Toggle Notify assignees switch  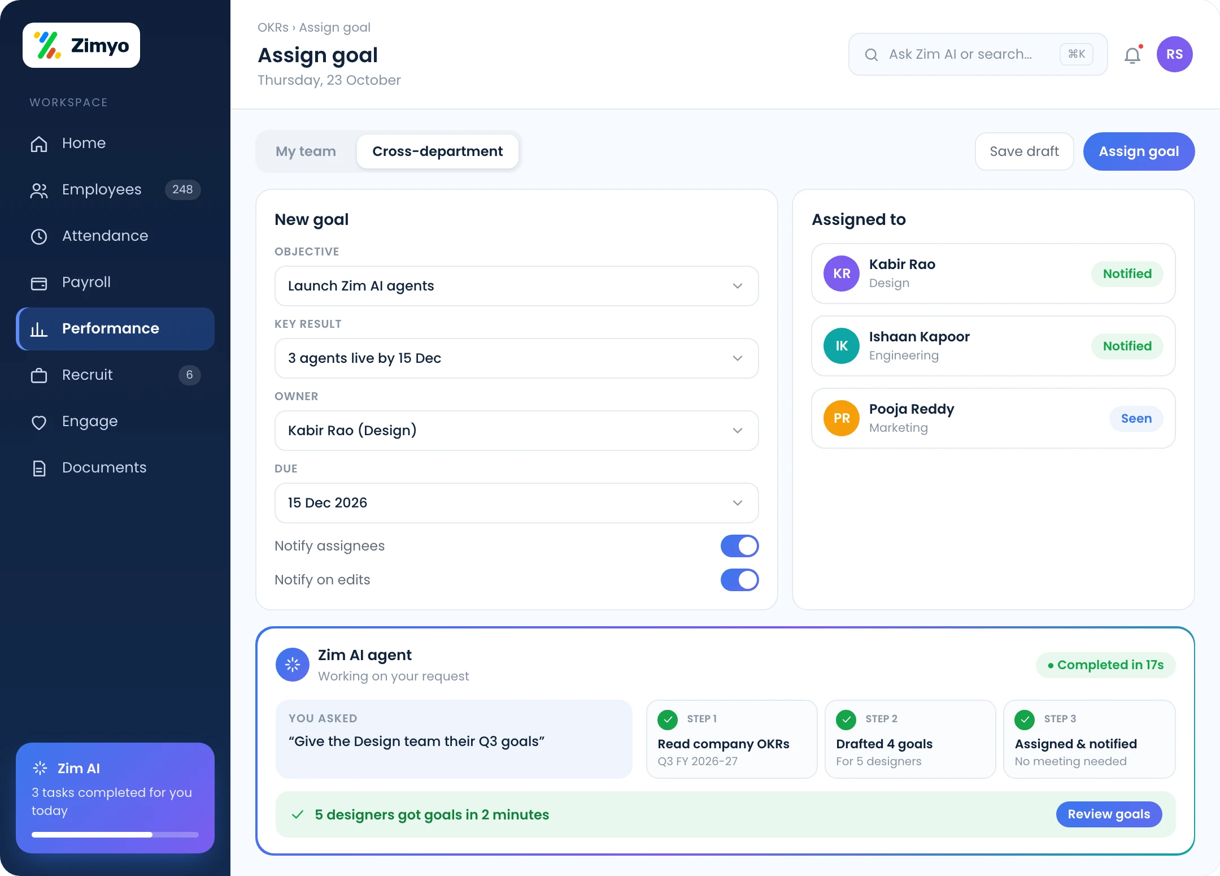[x=739, y=546]
